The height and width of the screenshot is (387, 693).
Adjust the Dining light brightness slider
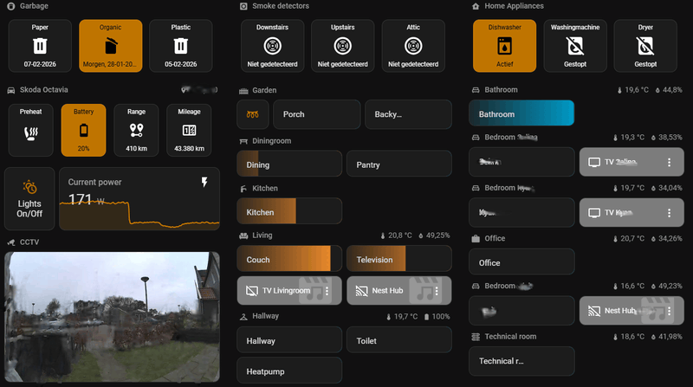click(x=289, y=164)
